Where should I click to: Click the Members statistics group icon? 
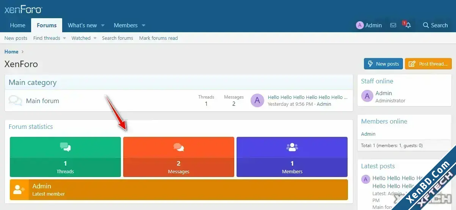292,147
